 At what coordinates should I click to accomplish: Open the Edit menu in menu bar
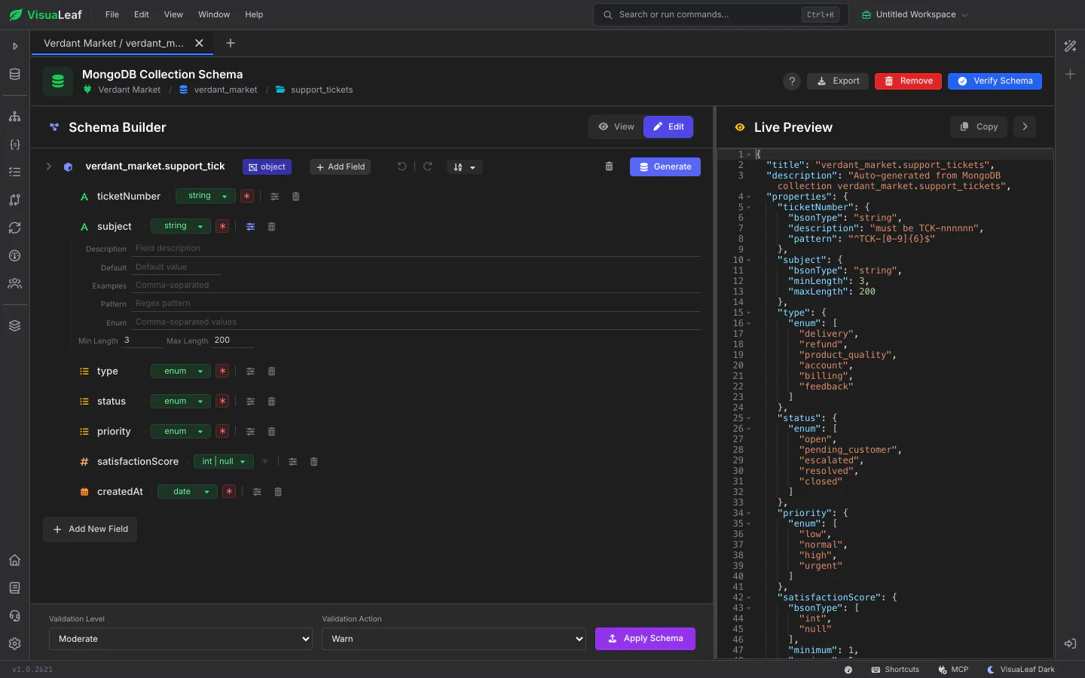pos(142,14)
